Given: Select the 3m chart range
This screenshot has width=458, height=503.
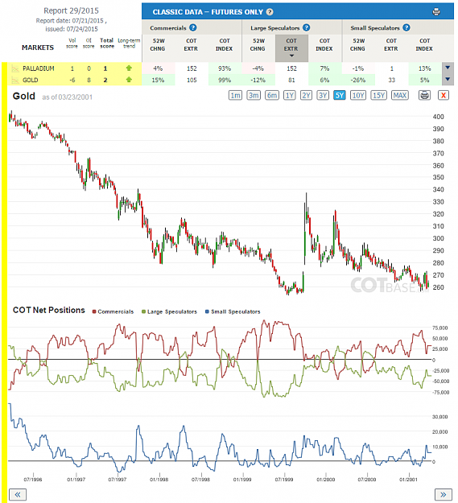Looking at the screenshot, I should tap(254, 95).
